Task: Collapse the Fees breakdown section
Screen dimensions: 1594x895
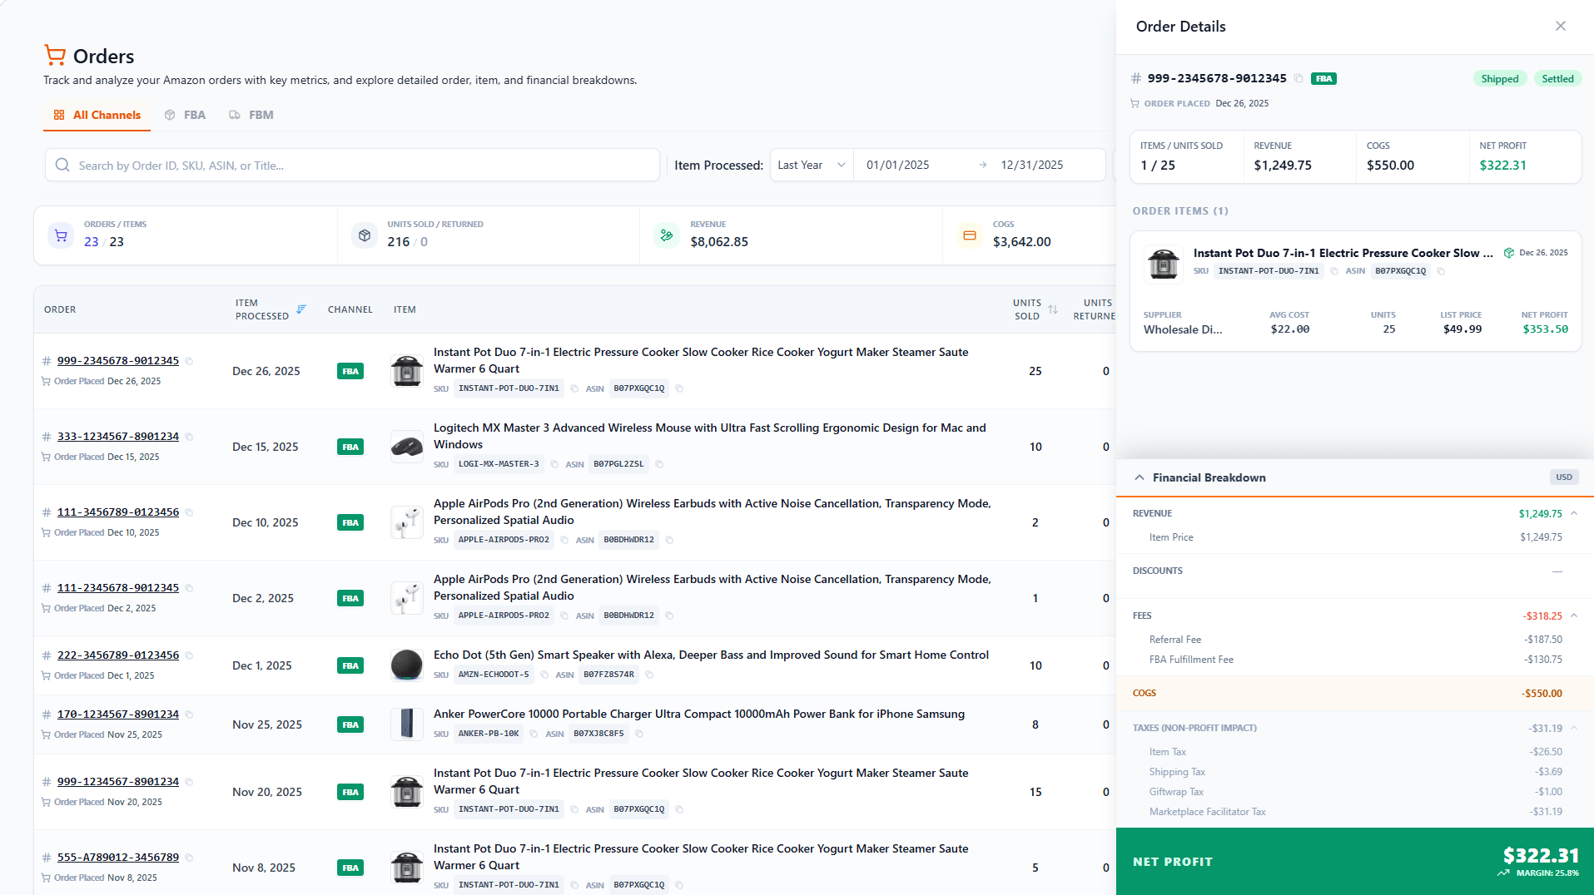Action: coord(1574,616)
